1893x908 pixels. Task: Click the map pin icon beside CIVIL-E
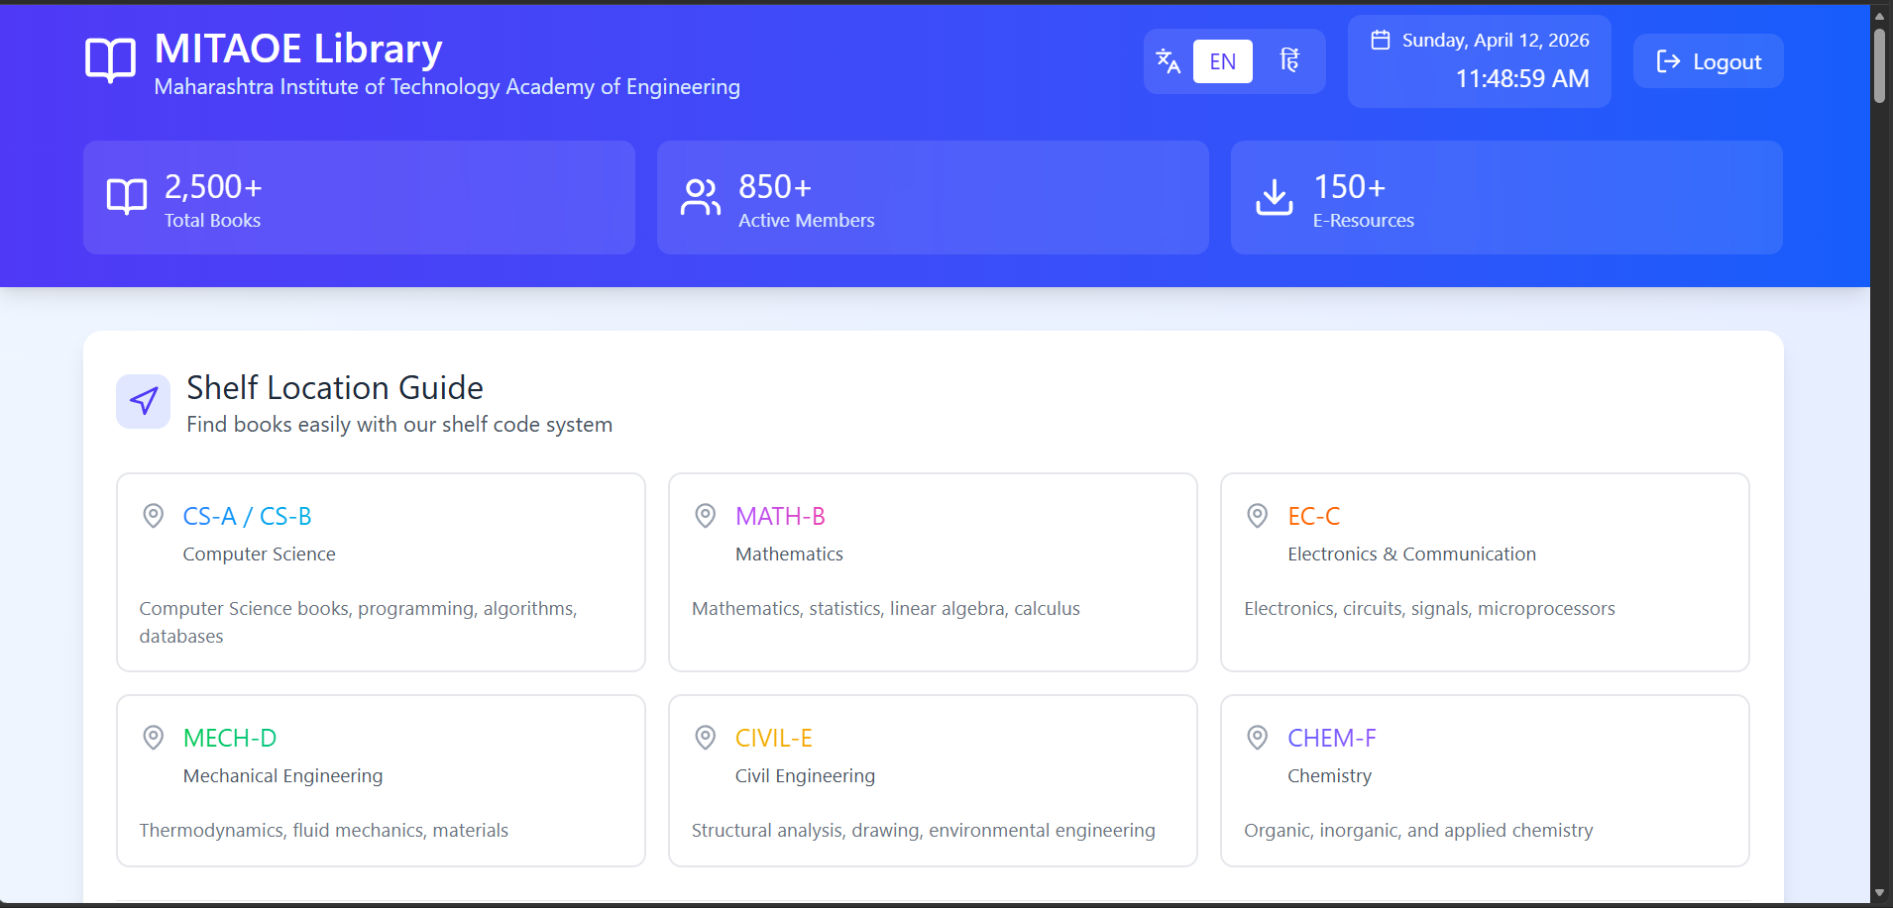point(705,738)
